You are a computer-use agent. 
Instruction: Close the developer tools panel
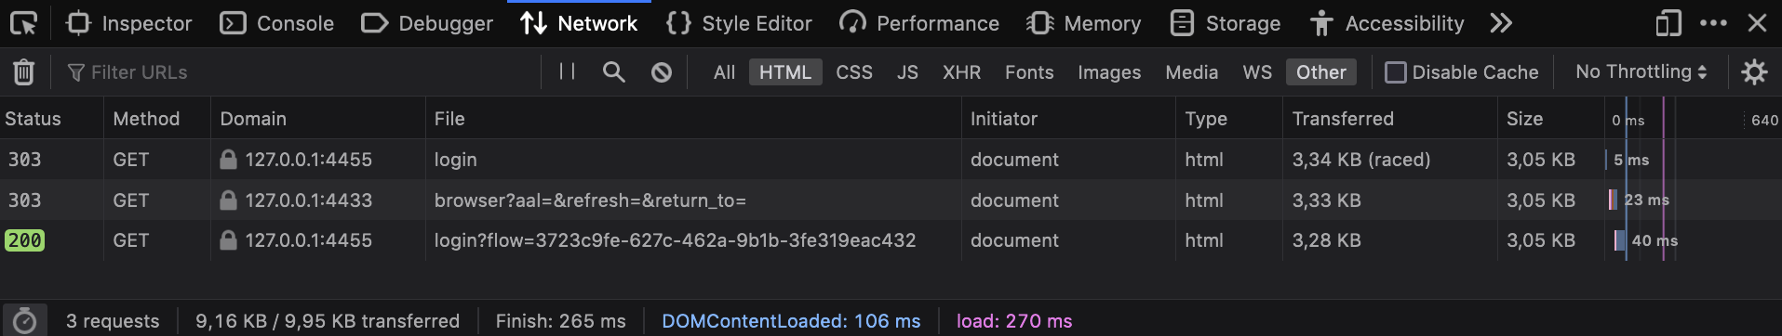point(1757,23)
